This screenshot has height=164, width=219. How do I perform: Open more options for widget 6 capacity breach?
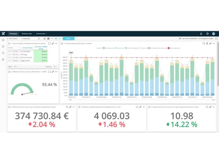tap(214, 107)
